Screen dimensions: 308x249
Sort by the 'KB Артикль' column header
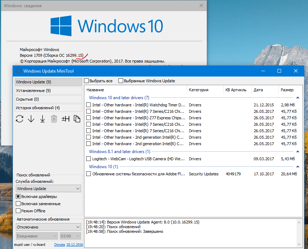click(x=237, y=90)
